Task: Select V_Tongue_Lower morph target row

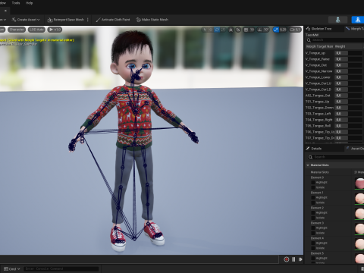Action: tap(334, 77)
